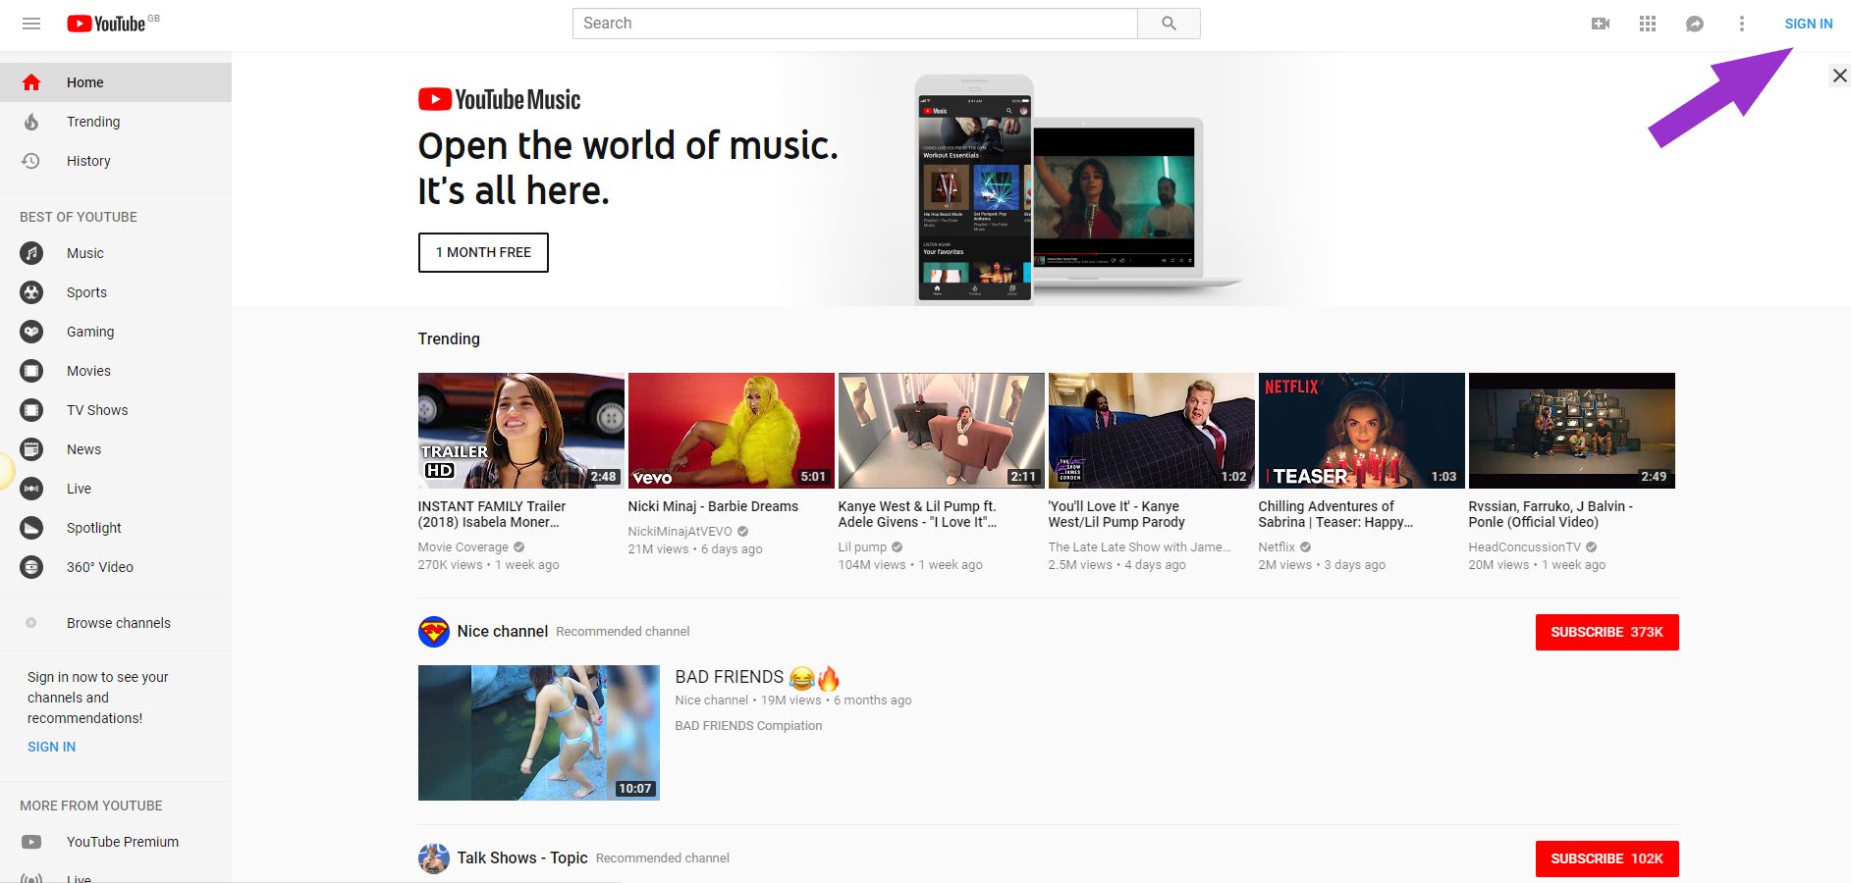Open the three-dot settings menu
Viewport: 1851px width, 883px height.
click(1742, 24)
